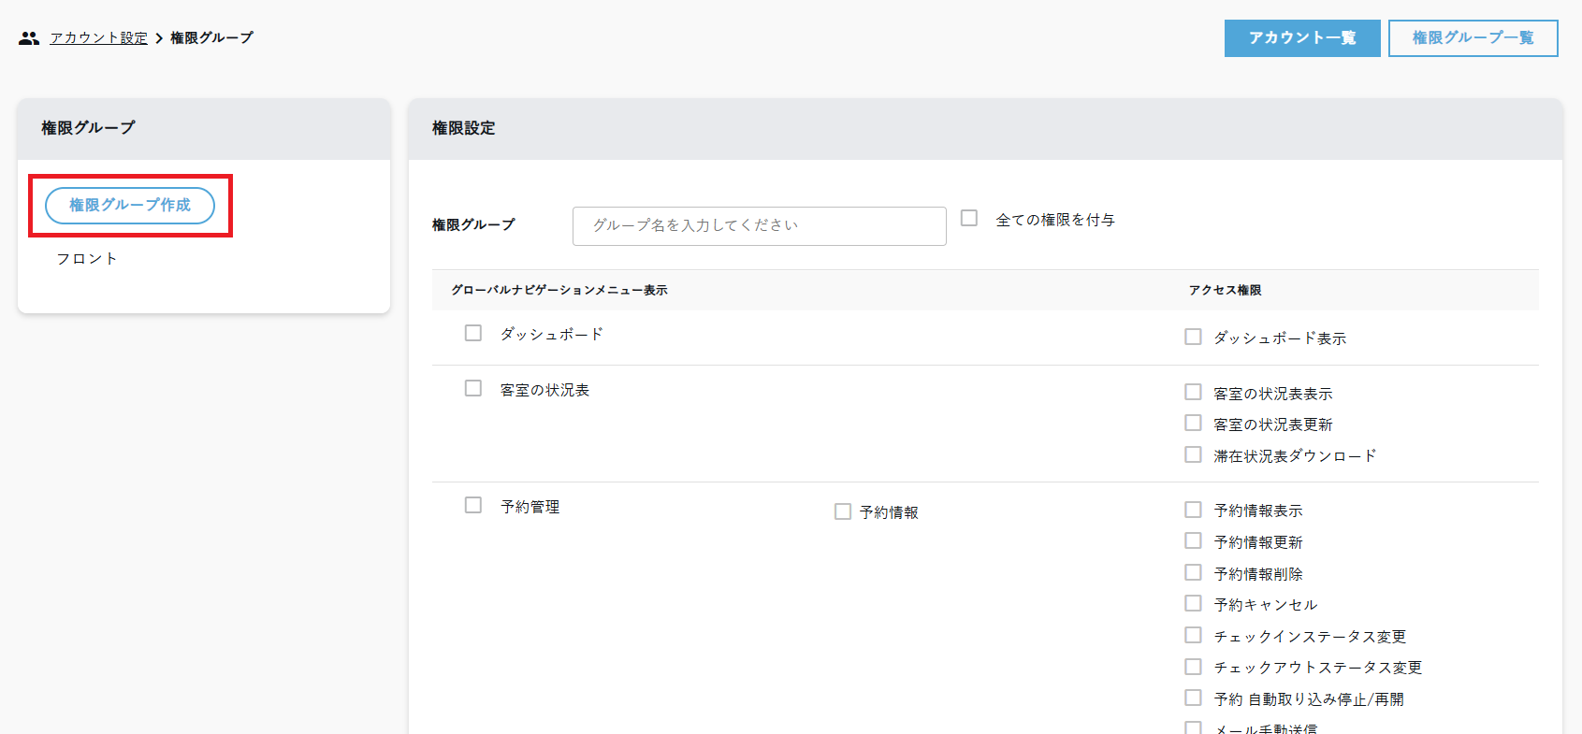This screenshot has width=1582, height=734.
Task: Select the フロント permission group
Action: tap(87, 259)
